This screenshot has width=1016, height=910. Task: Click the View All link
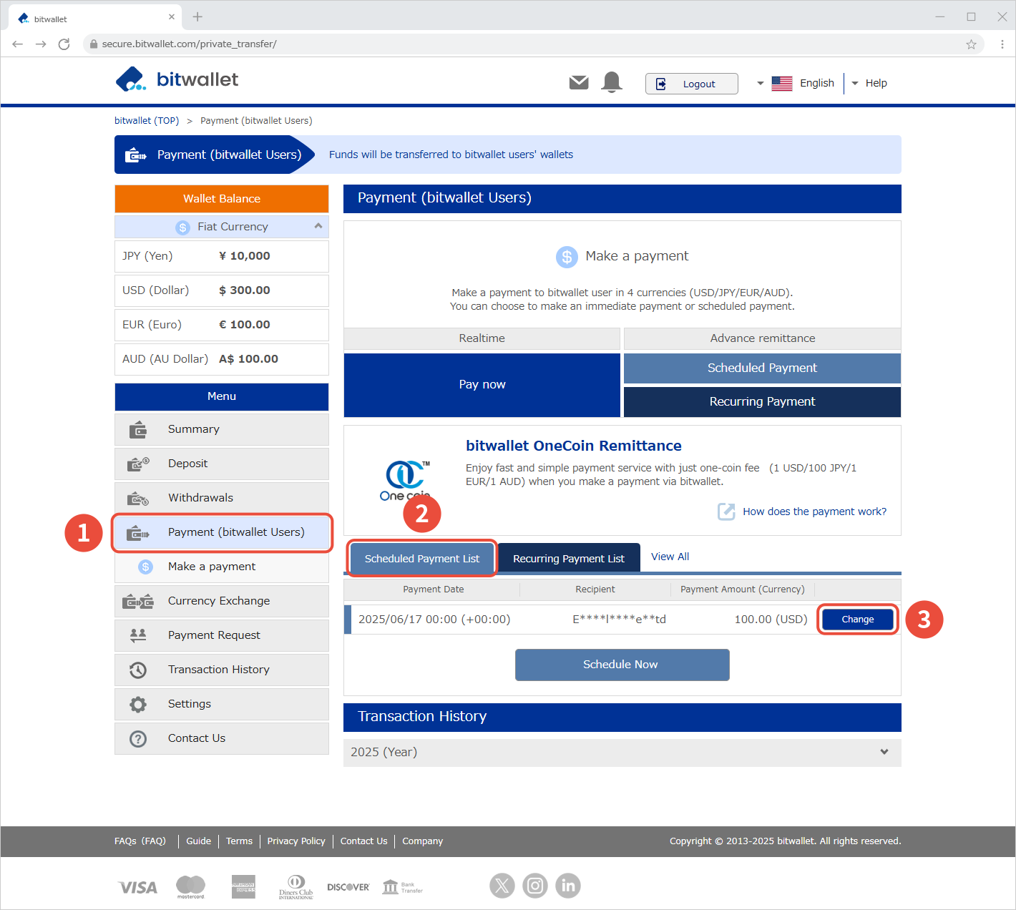tap(670, 557)
